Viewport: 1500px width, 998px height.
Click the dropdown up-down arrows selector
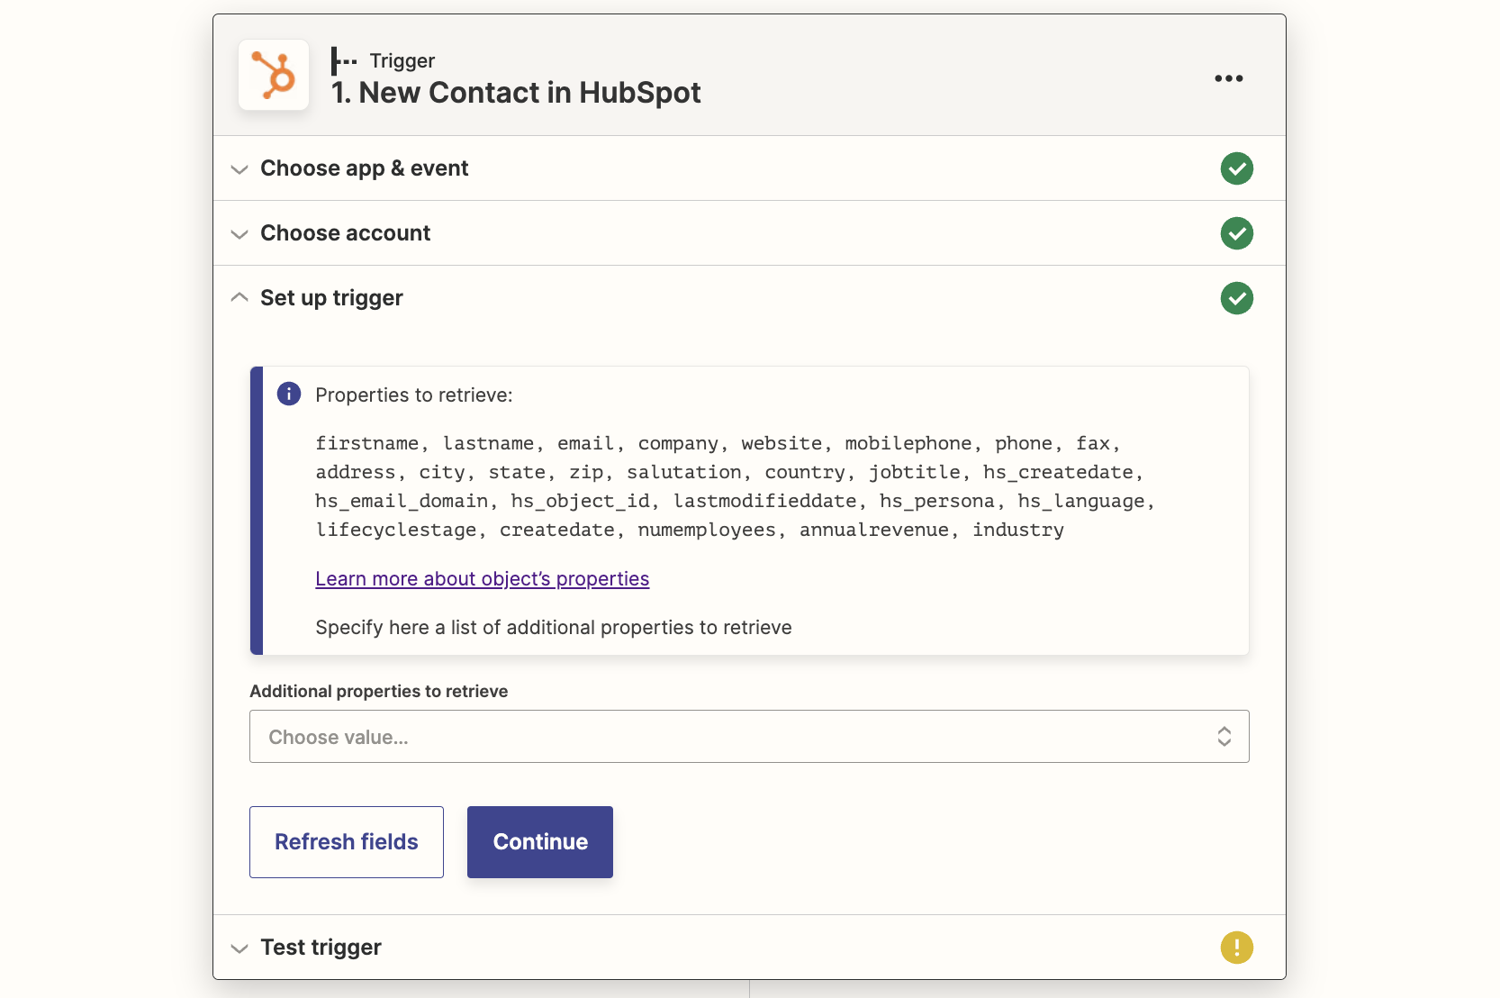[1224, 737]
